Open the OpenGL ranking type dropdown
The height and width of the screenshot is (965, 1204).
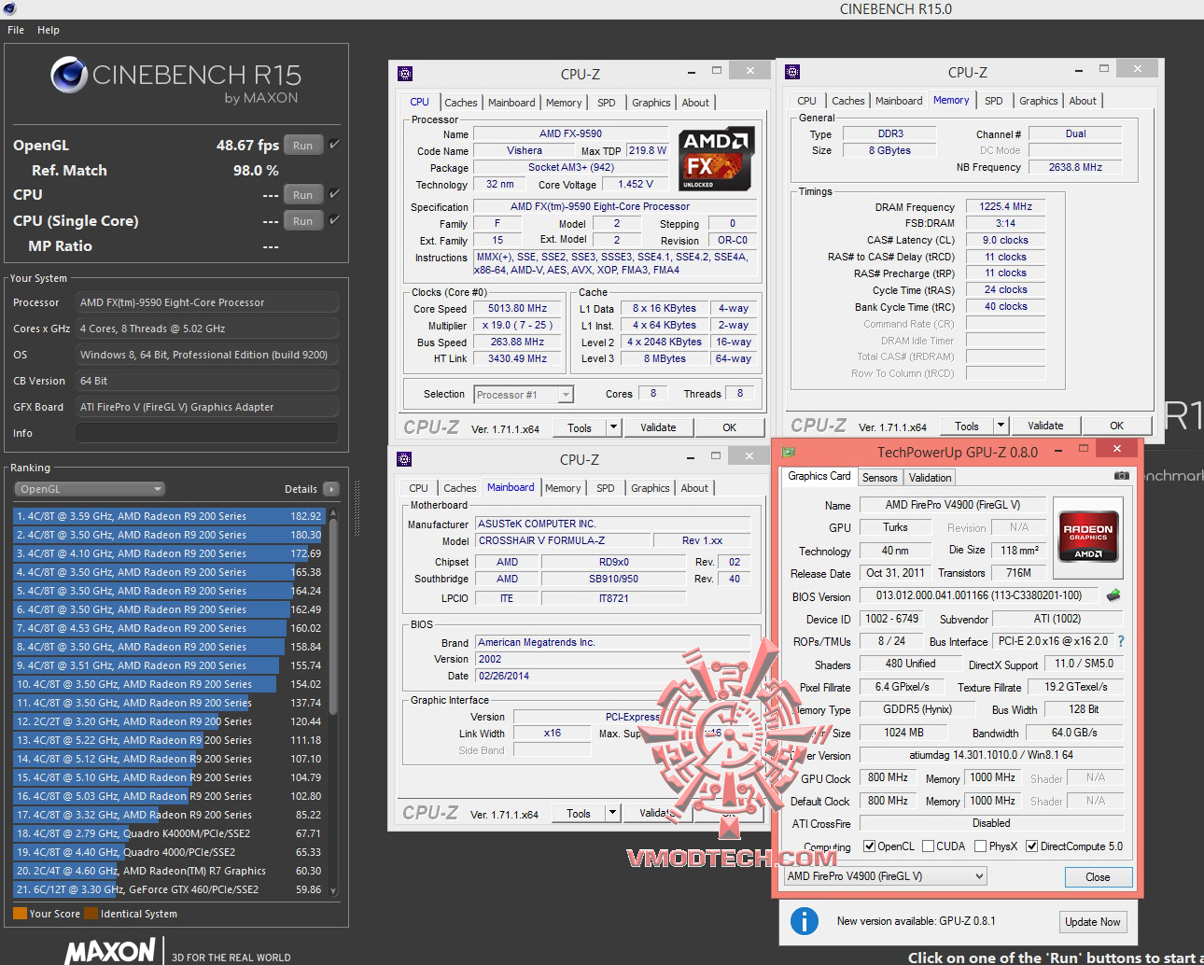[x=90, y=489]
